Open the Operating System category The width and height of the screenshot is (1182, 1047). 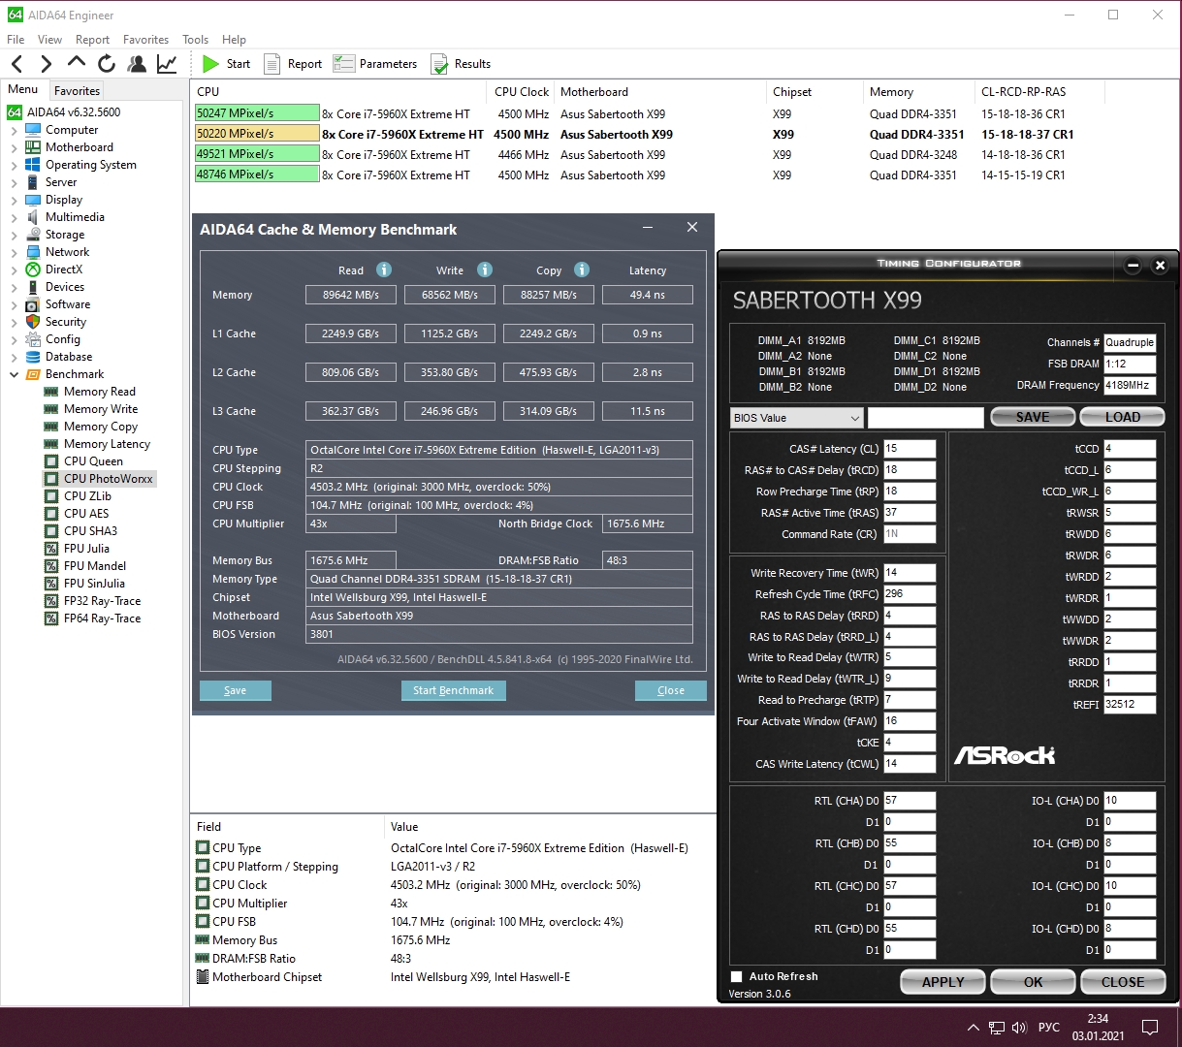coord(90,165)
